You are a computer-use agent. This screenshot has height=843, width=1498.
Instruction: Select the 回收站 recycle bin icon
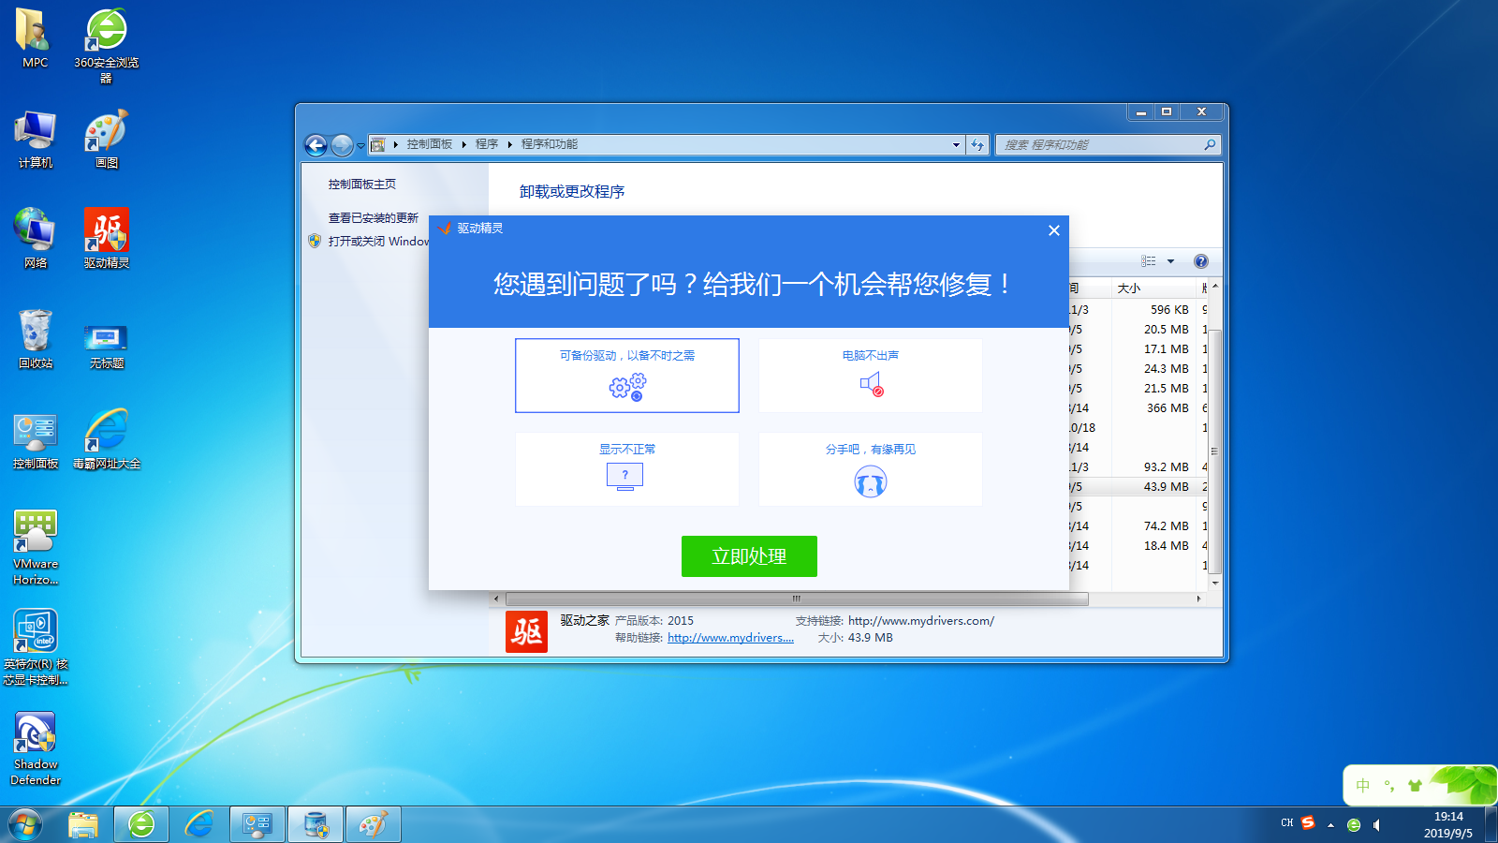point(35,339)
